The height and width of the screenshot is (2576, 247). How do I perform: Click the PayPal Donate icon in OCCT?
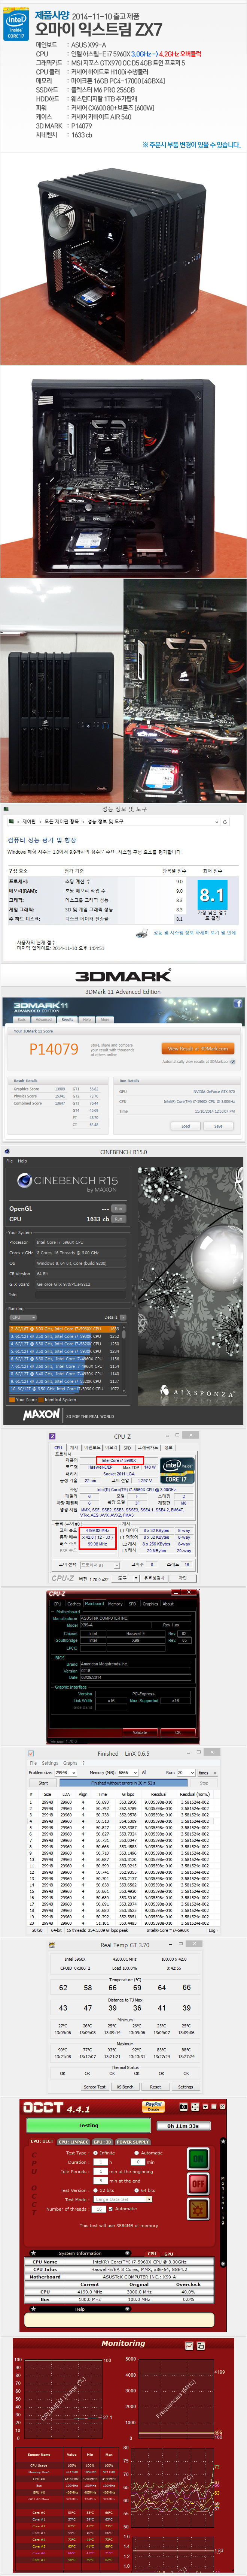[x=153, y=2106]
